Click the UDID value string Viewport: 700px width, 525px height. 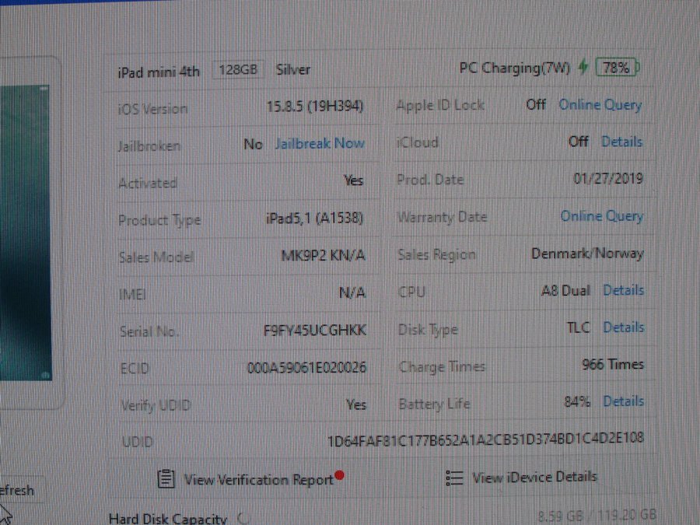coord(485,439)
